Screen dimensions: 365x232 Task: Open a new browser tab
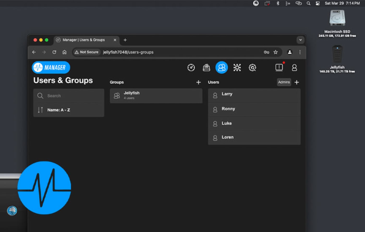(125, 40)
